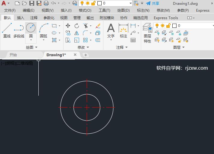Select the Move tool icon
Viewport: 214px width, 154px height.
pos(68,26)
